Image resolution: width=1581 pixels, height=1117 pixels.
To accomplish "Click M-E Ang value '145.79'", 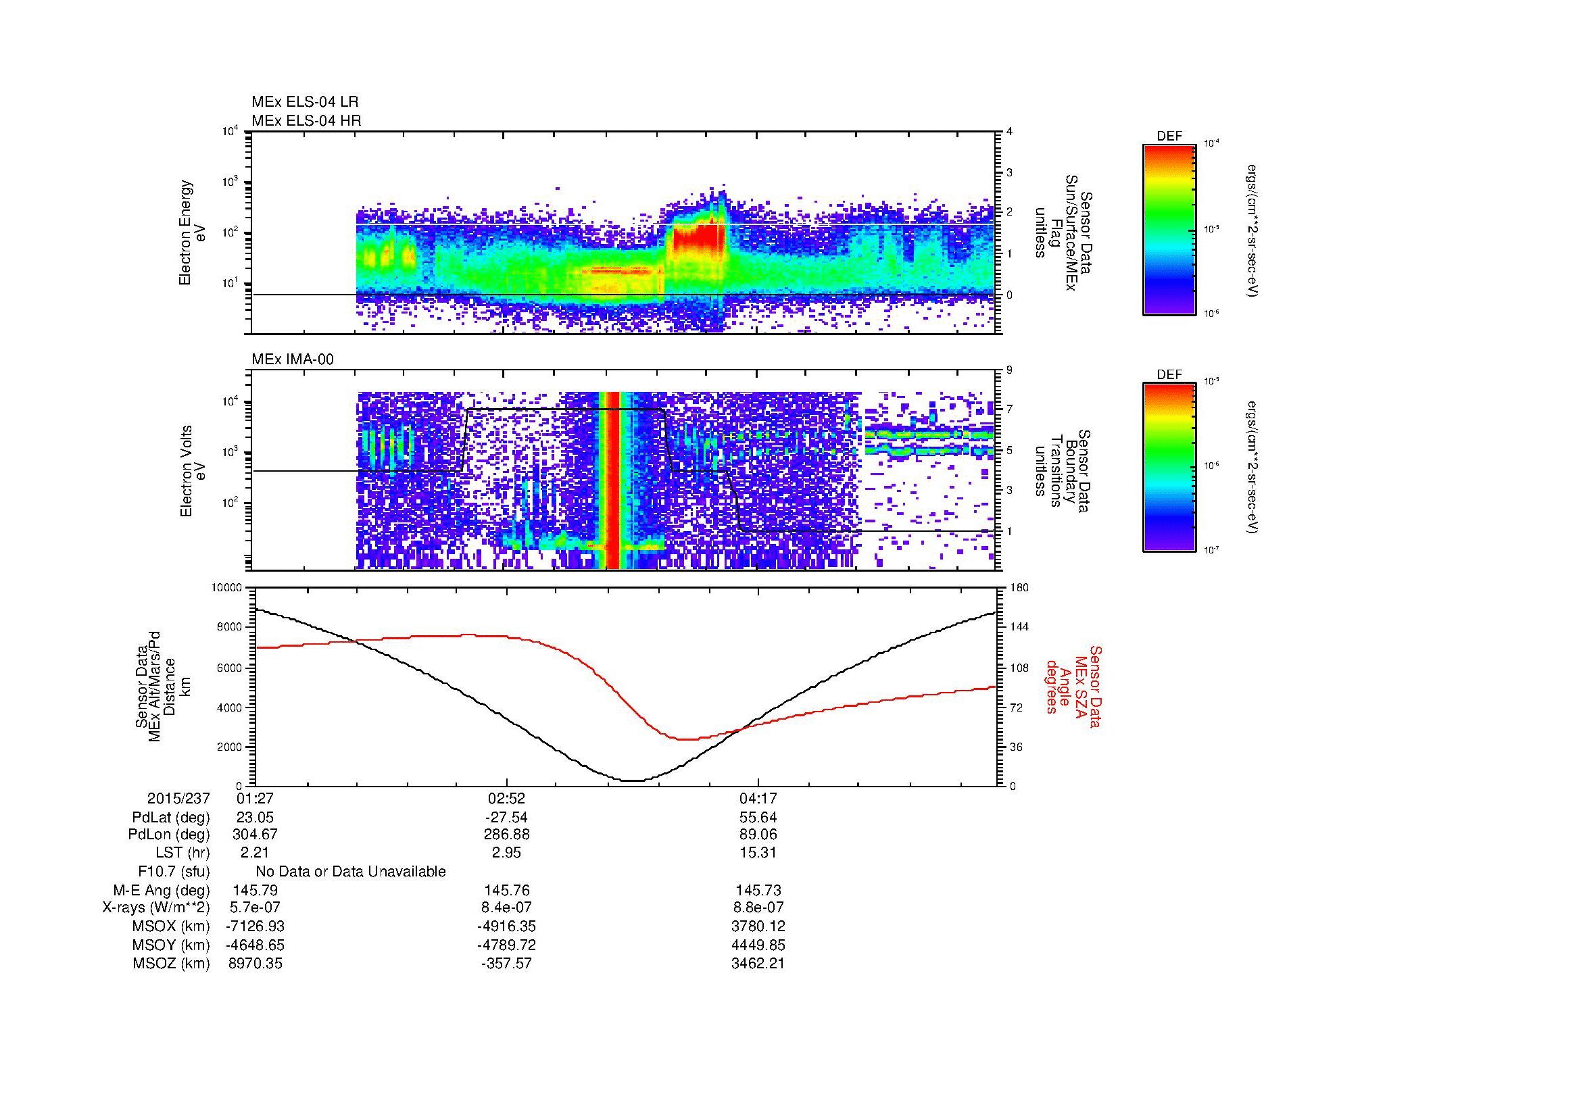I will pos(255,891).
